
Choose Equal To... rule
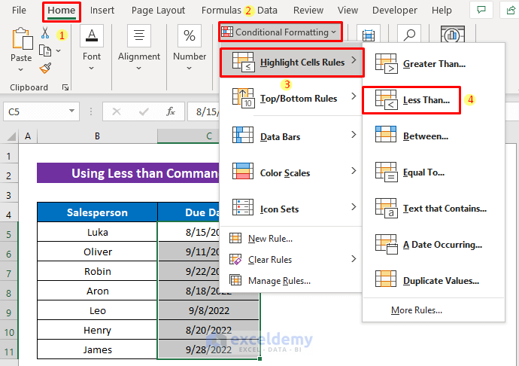(433, 172)
